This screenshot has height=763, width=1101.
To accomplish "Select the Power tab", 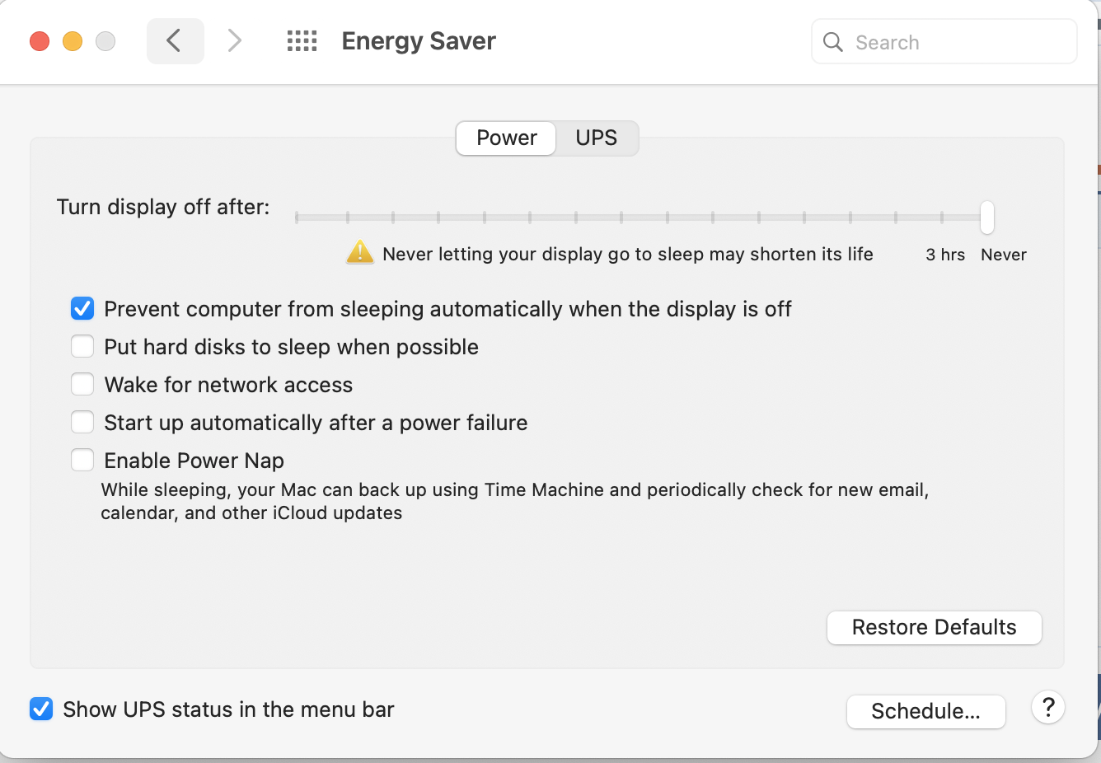I will (506, 138).
